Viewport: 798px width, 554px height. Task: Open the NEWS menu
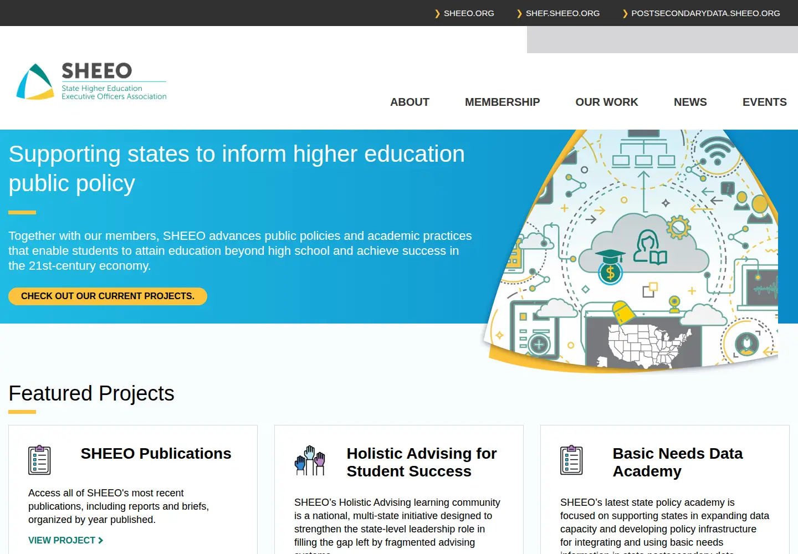(x=690, y=102)
